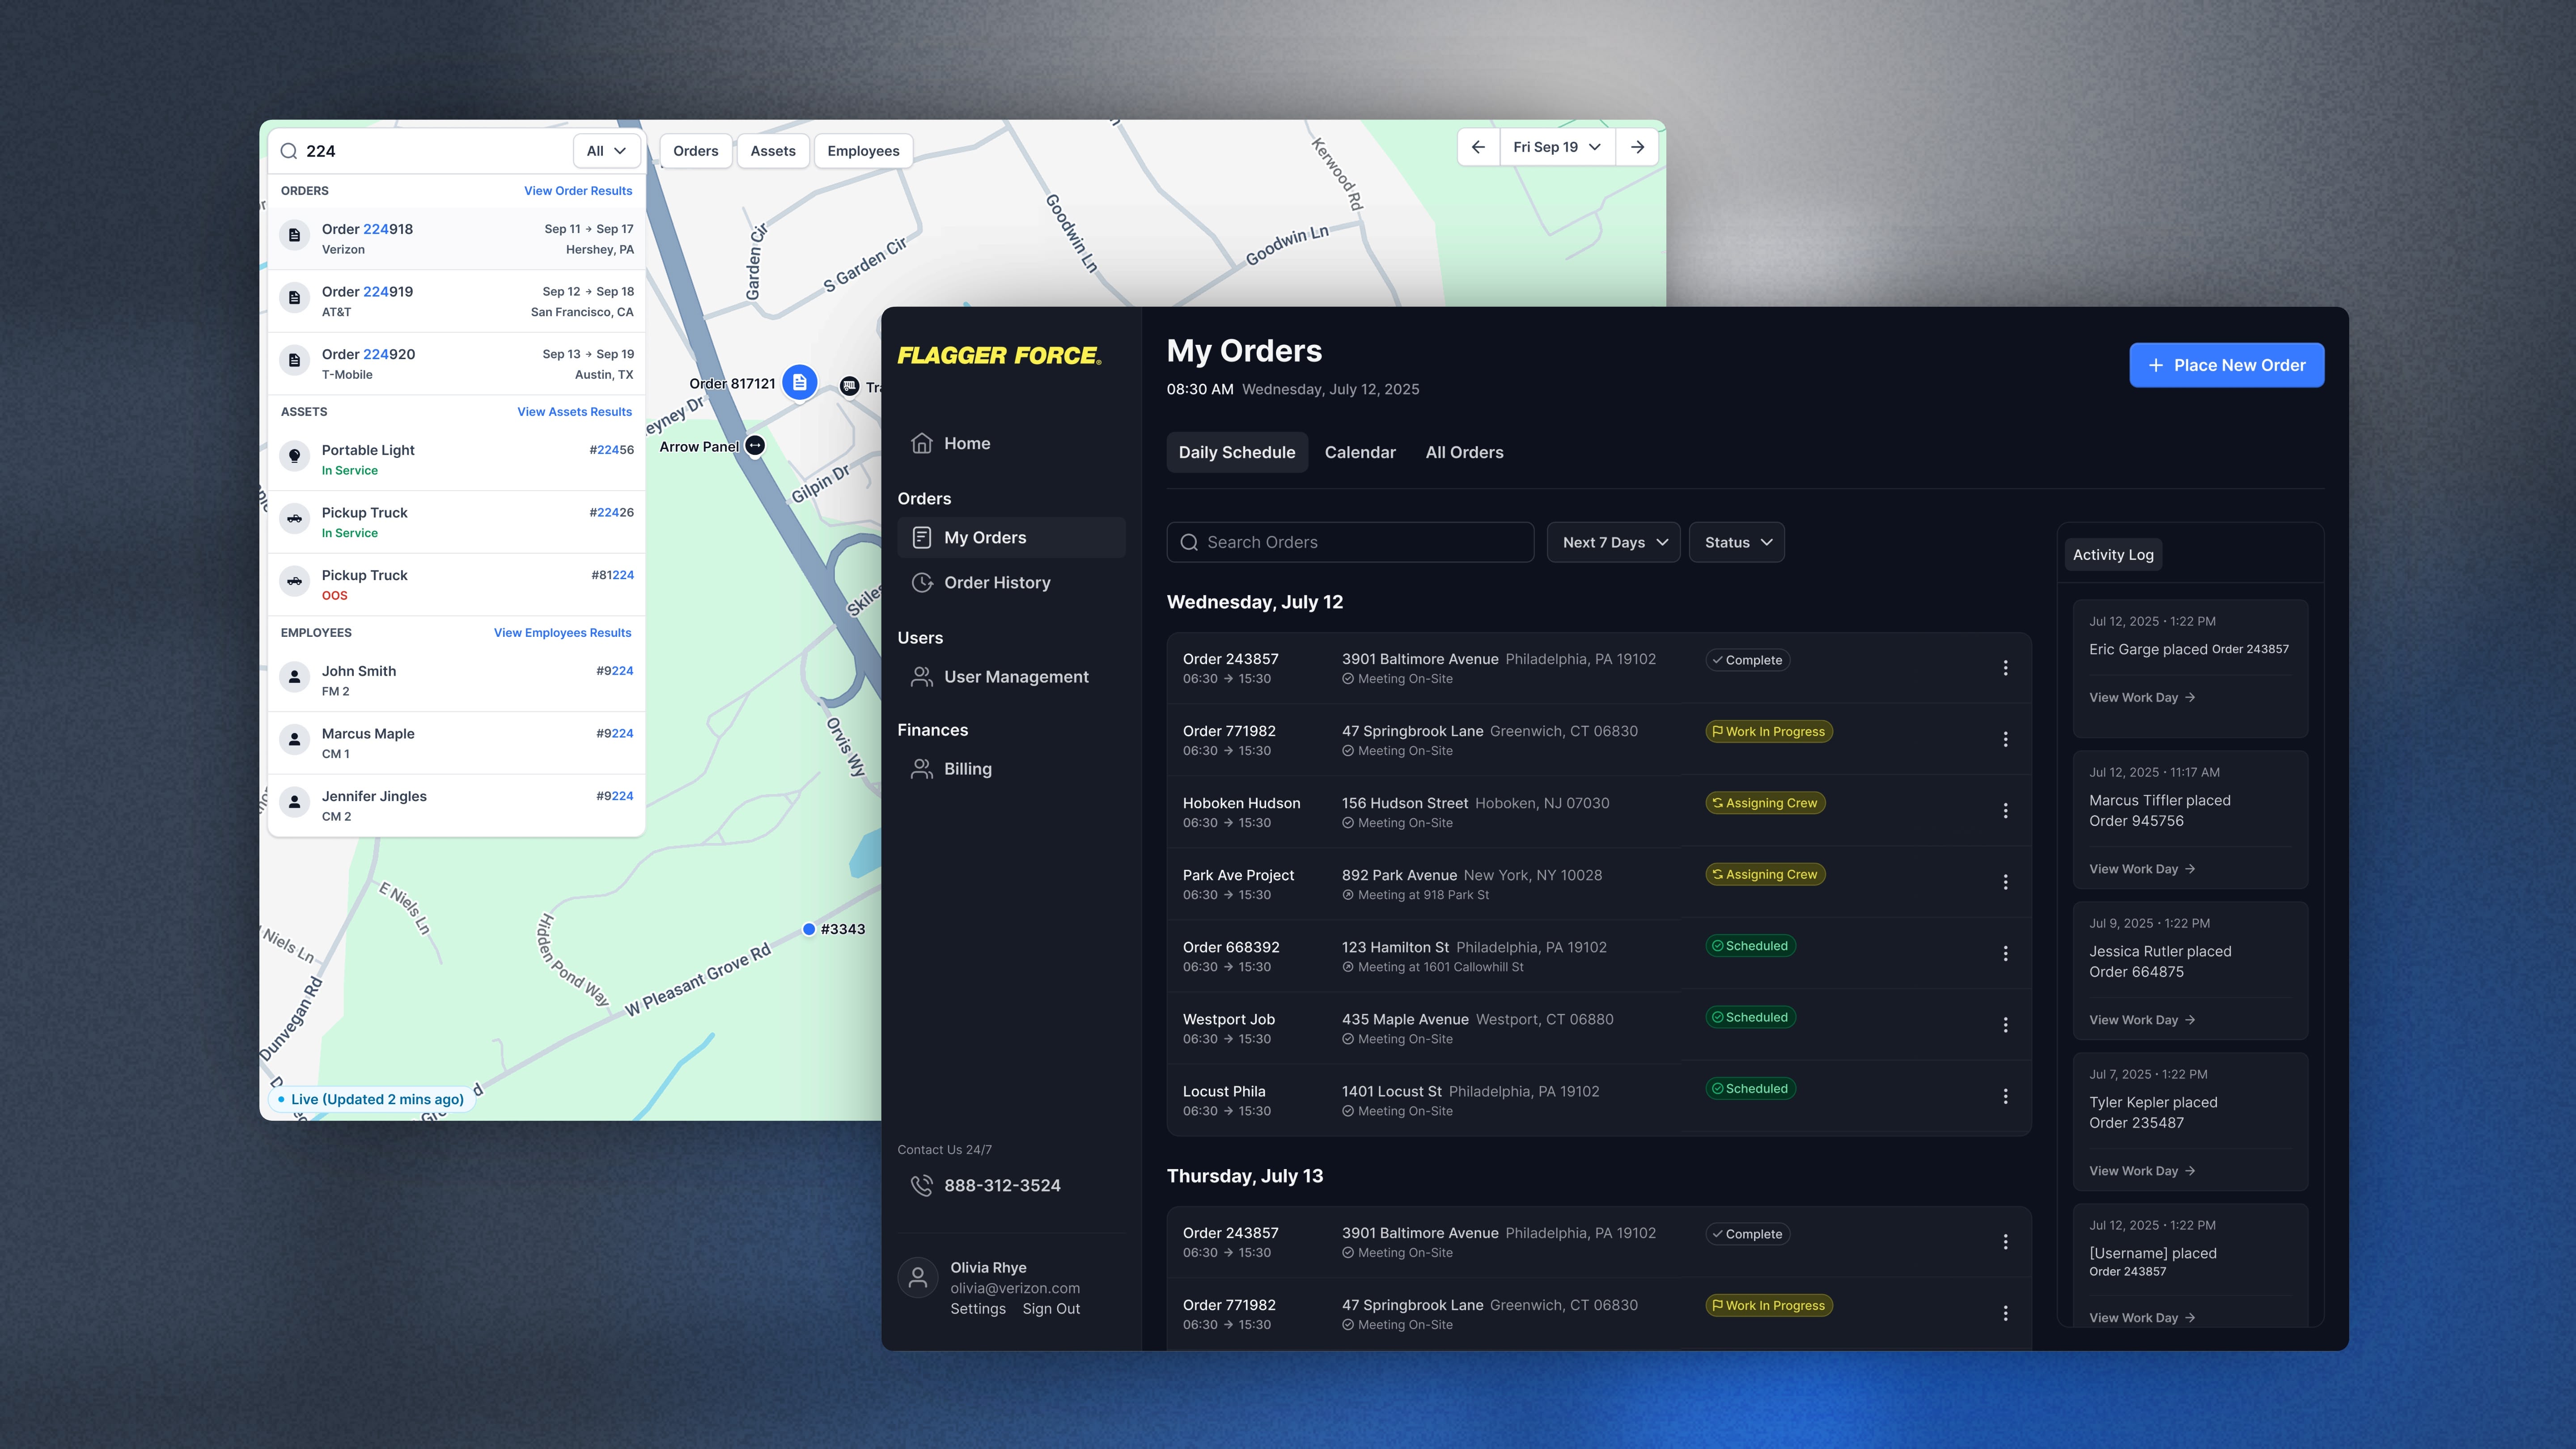Toggle the Orders map filter
Viewport: 2576px width, 1449px height.
click(x=695, y=151)
